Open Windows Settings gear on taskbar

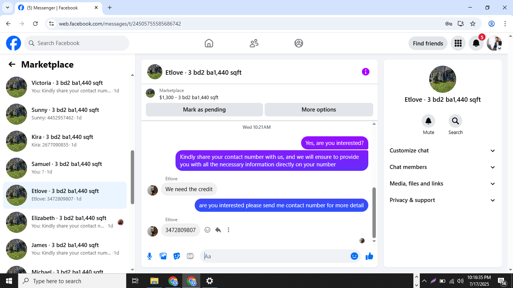coord(210,281)
